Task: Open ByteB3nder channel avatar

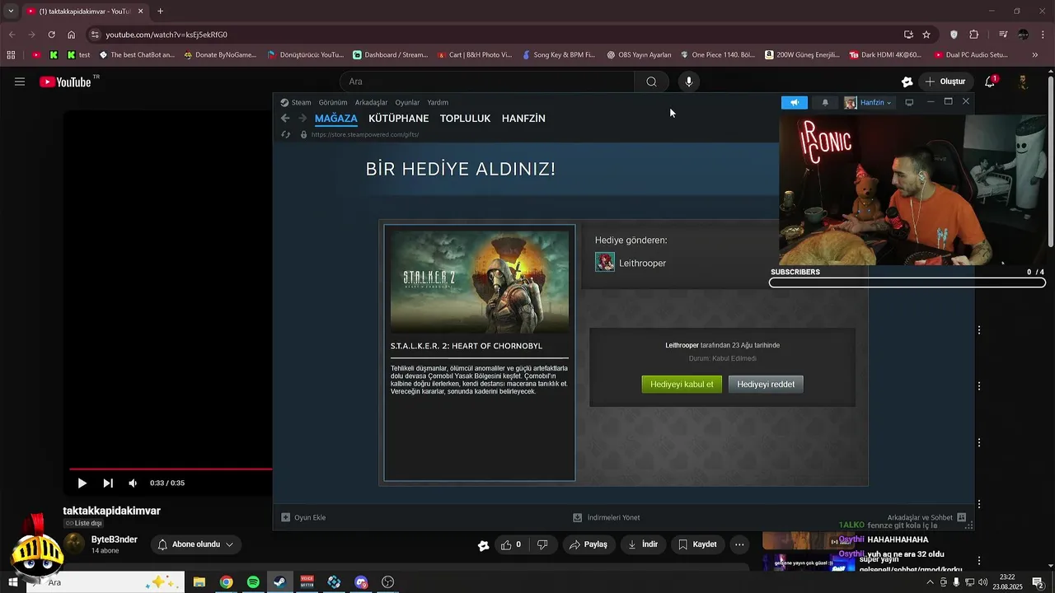Action: 74,544
